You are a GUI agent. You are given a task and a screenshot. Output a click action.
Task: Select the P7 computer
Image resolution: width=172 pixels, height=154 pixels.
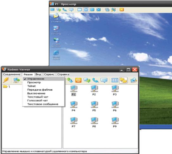tap(73, 122)
